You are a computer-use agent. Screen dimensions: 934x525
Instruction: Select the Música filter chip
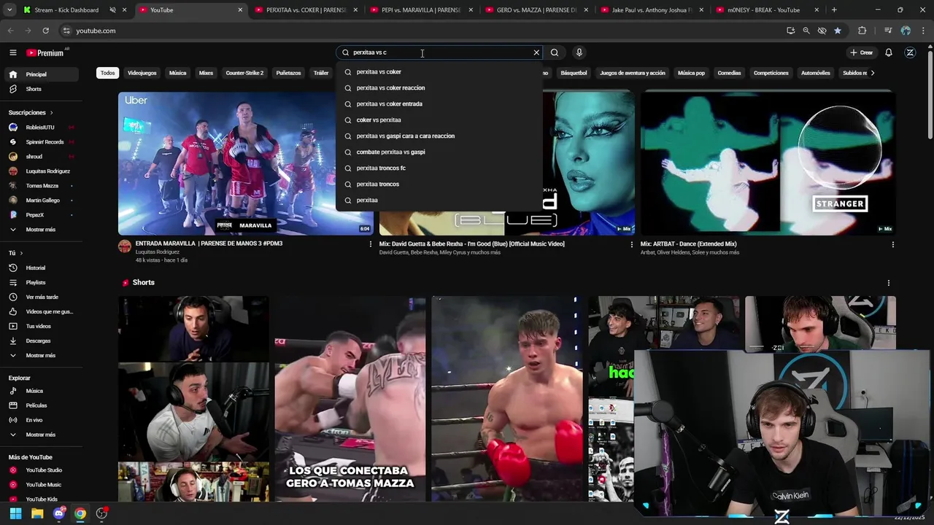click(x=177, y=73)
